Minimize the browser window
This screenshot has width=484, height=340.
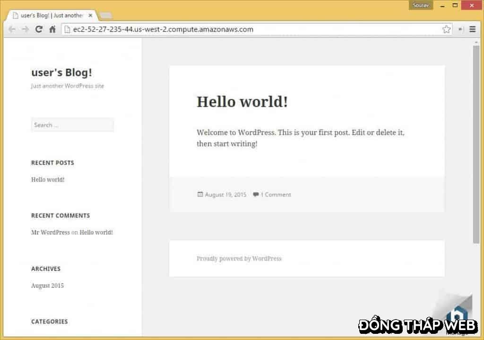[x=442, y=5]
